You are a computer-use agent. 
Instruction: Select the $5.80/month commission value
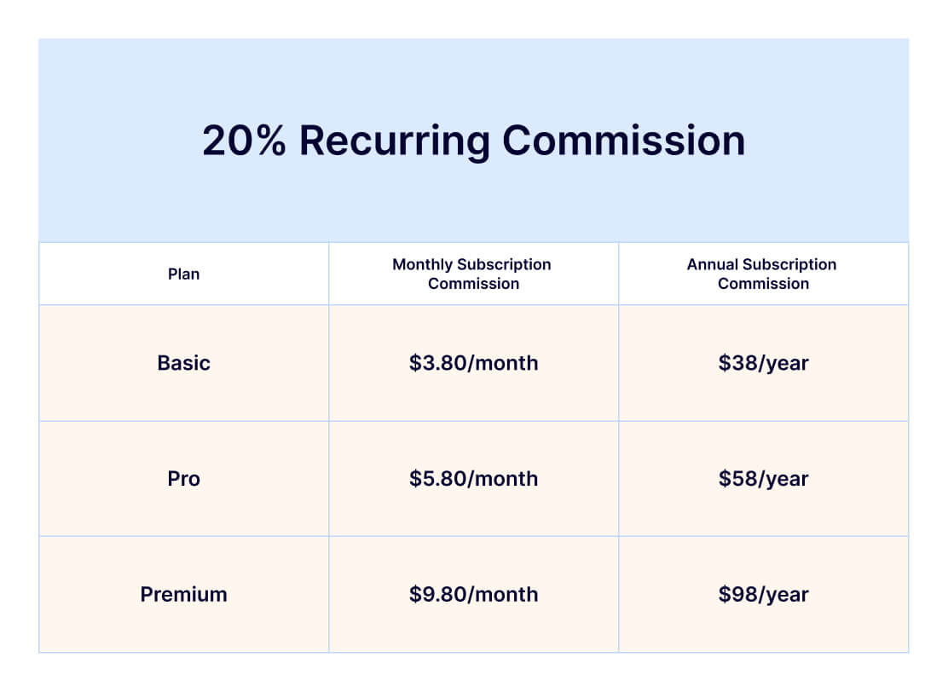473,479
